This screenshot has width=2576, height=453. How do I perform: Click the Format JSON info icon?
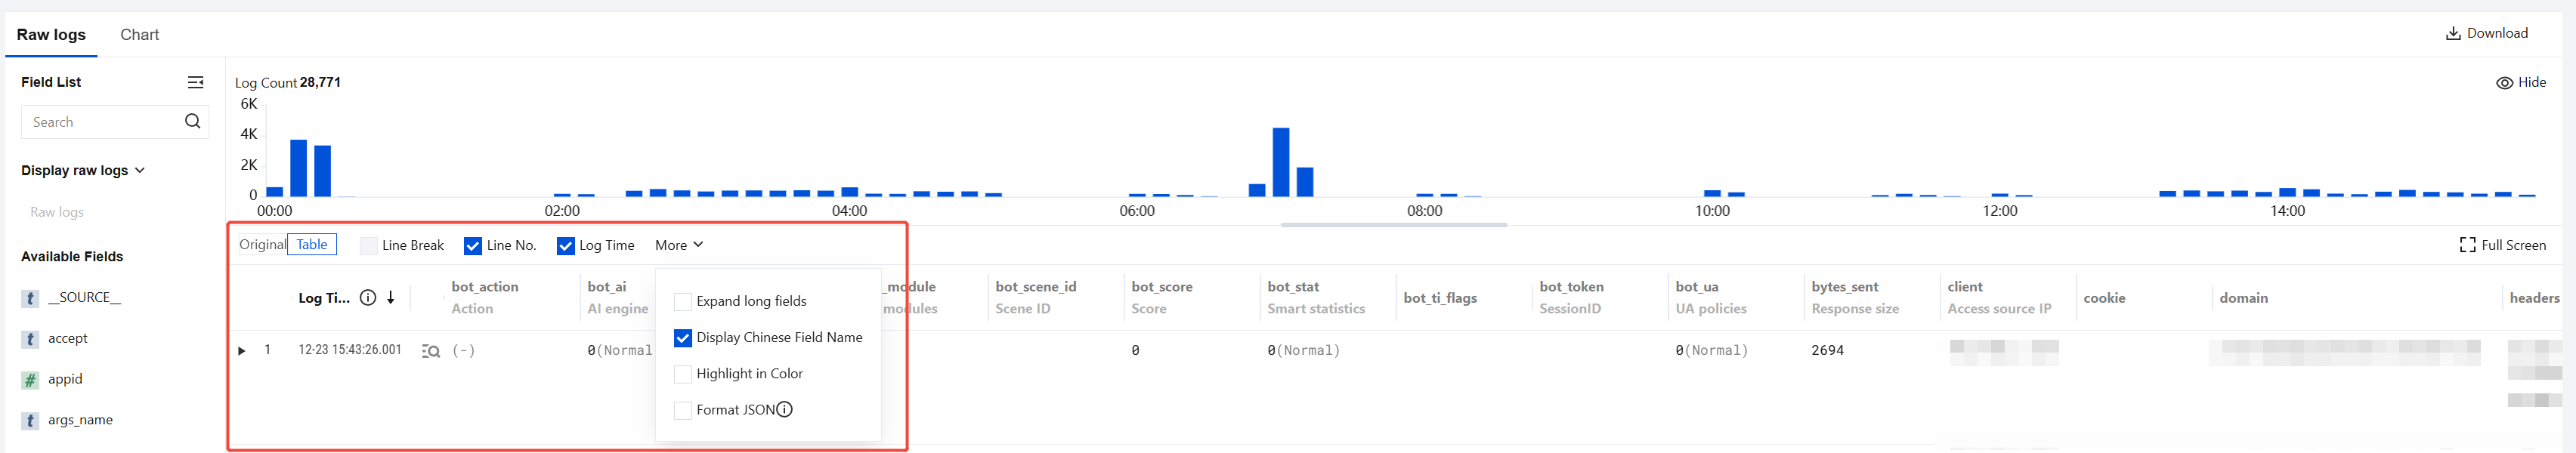click(785, 410)
